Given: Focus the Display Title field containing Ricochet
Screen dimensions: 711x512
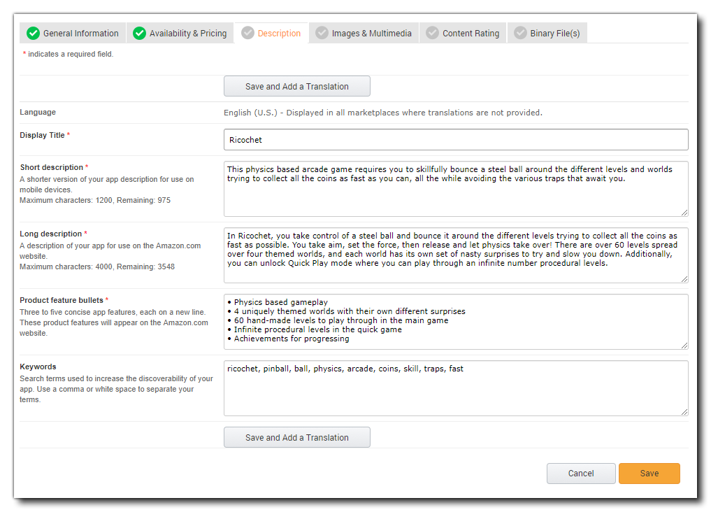Looking at the screenshot, I should (x=455, y=140).
